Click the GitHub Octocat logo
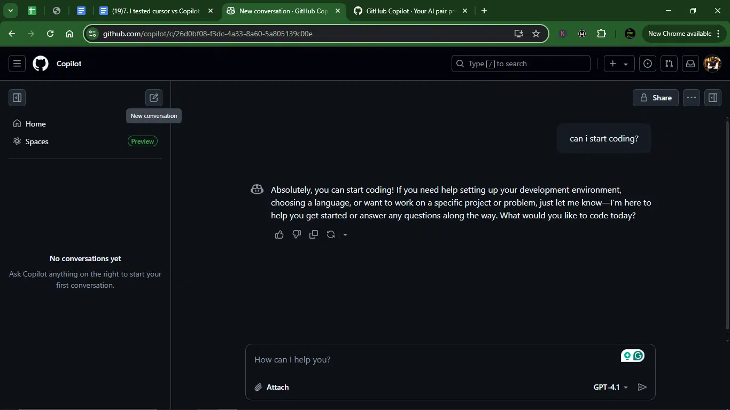 tap(41, 64)
